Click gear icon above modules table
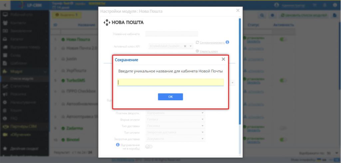The height and width of the screenshot is (163, 341). pos(272,15)
